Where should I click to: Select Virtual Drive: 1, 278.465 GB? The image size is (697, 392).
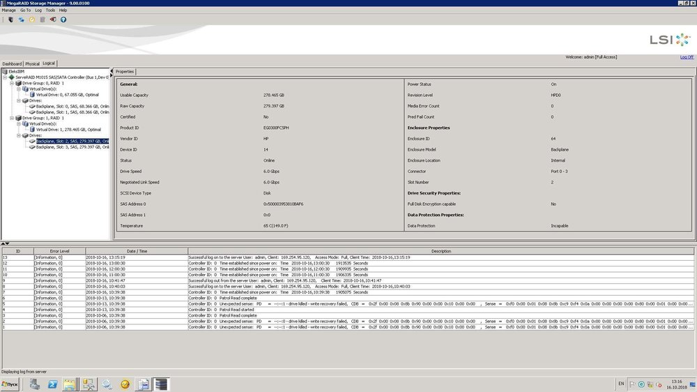click(x=68, y=129)
